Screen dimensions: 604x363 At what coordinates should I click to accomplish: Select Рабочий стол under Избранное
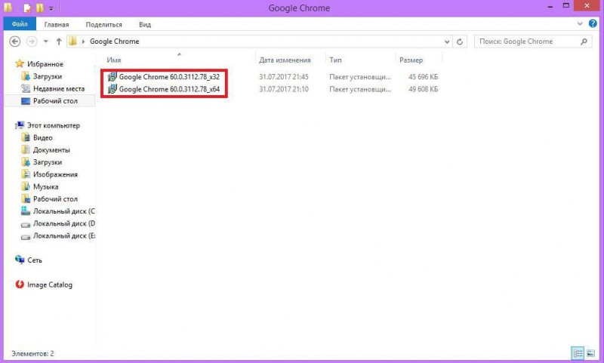pos(55,101)
